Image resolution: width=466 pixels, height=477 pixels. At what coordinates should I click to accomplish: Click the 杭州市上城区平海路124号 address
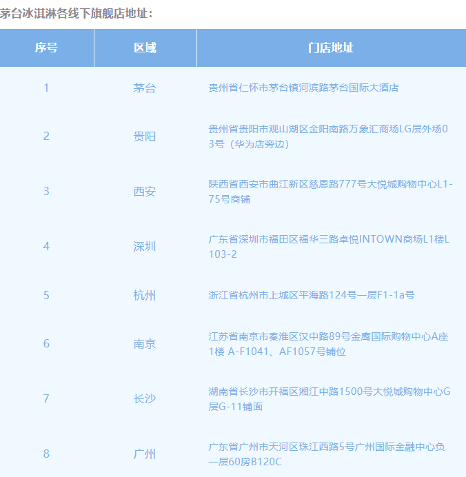(x=312, y=295)
